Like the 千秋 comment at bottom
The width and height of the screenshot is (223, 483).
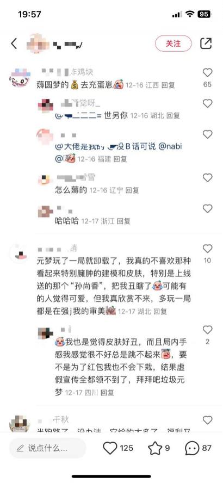(x=208, y=420)
